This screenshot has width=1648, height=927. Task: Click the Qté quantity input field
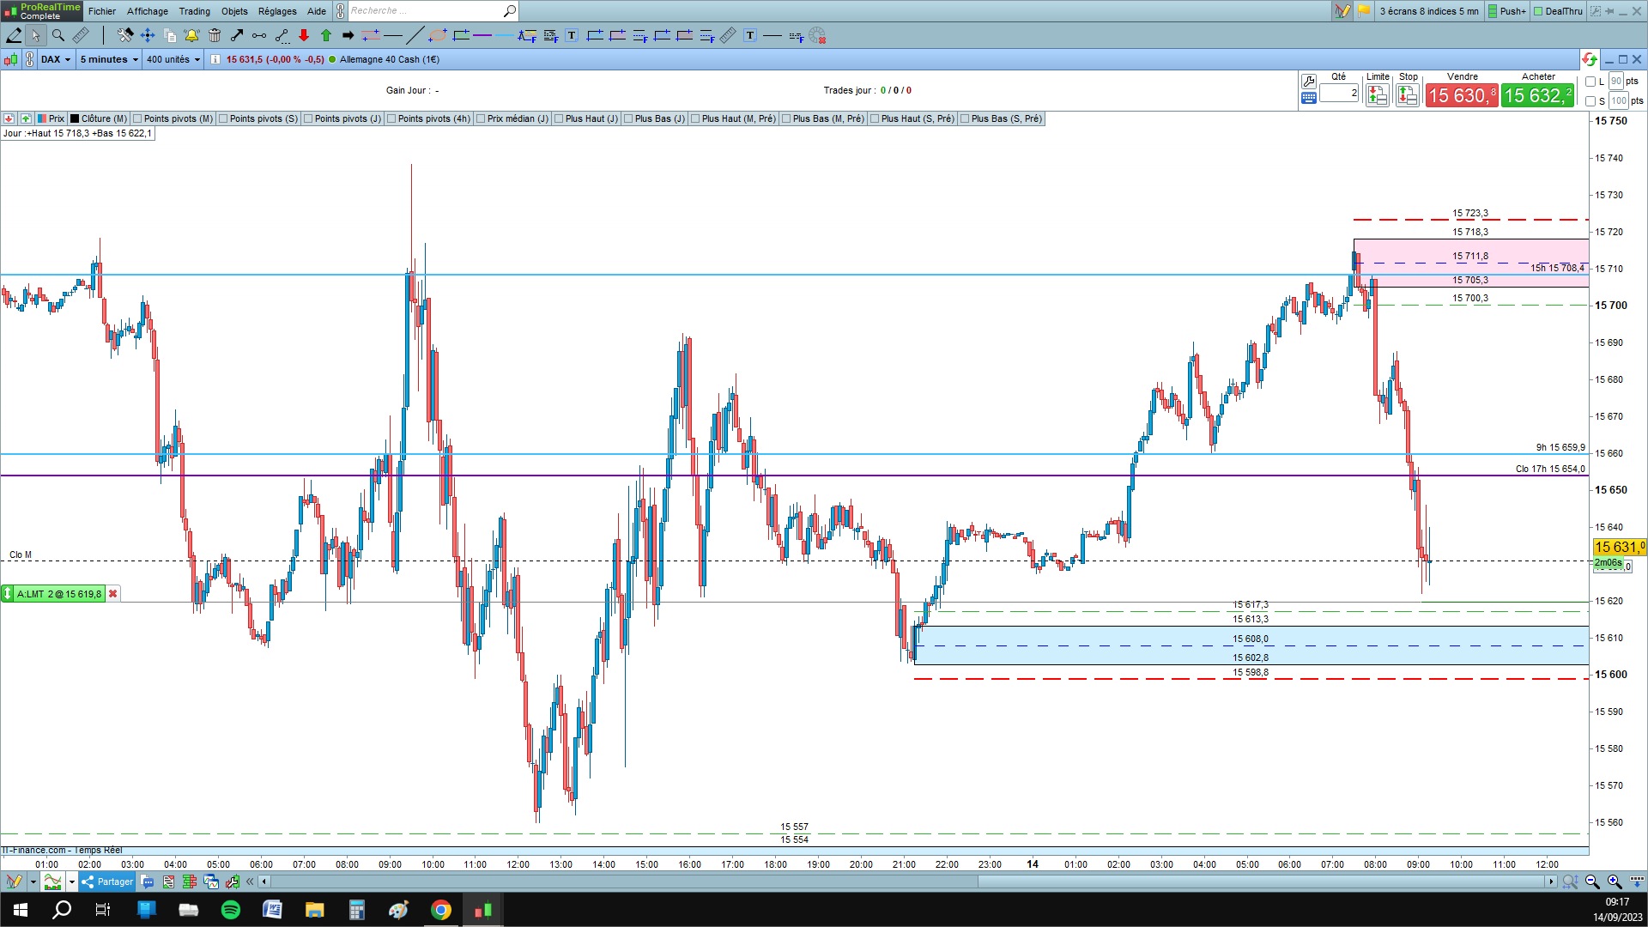pos(1339,93)
